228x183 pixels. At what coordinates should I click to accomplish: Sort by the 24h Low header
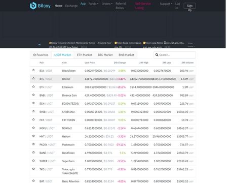[167, 63]
